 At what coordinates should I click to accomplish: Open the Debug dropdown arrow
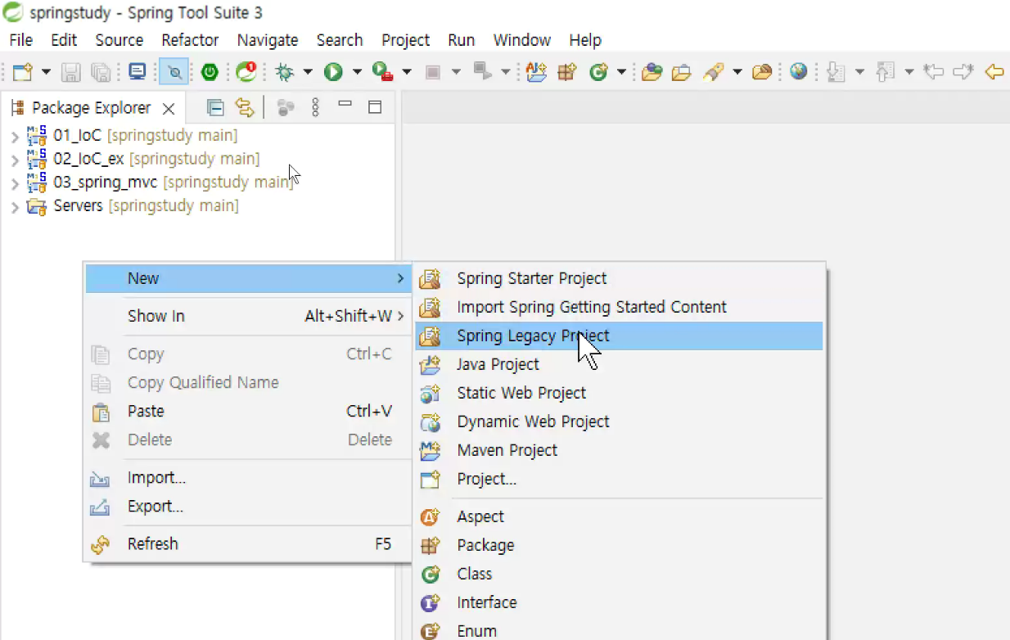click(308, 72)
